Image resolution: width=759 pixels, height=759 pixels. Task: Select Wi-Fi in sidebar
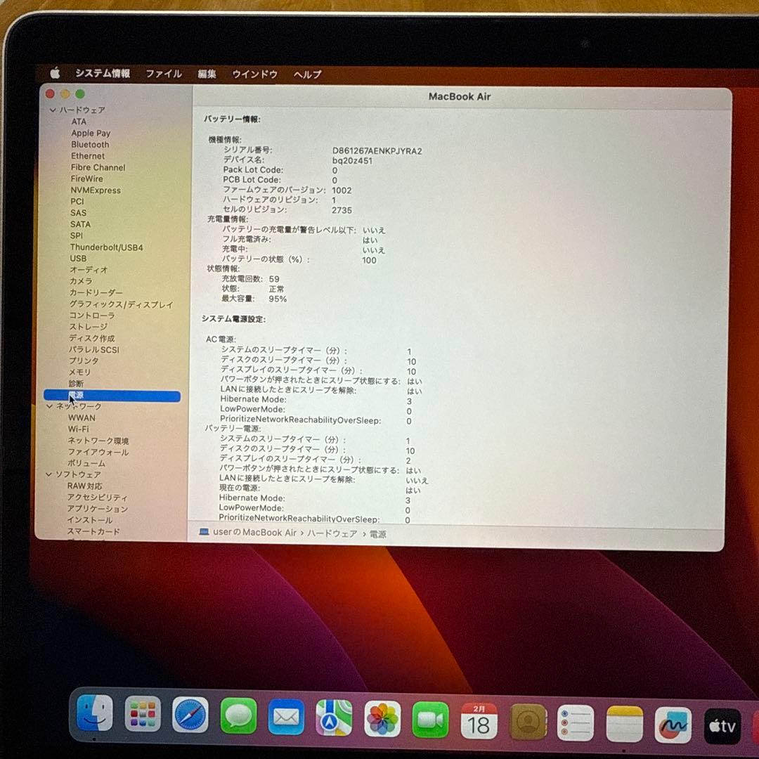click(79, 429)
